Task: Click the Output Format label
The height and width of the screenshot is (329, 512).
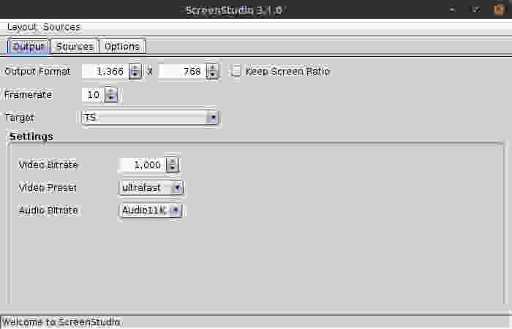Action: coord(37,72)
